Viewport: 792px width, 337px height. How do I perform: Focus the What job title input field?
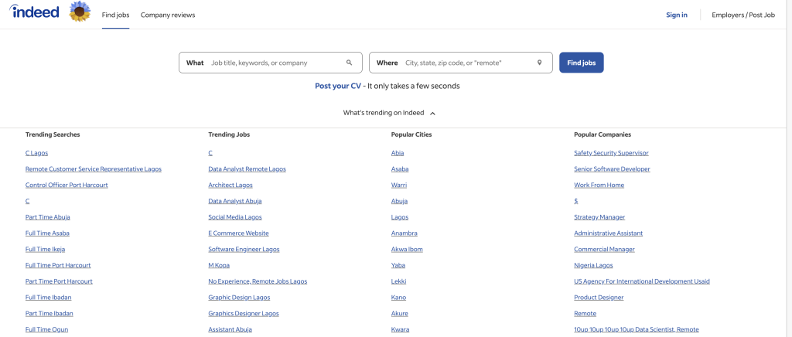[x=270, y=63]
